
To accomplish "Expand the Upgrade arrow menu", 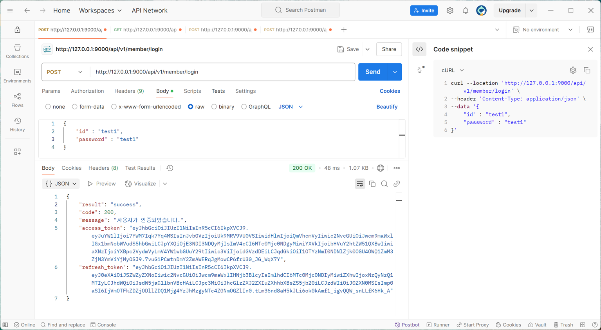I will click(x=532, y=11).
